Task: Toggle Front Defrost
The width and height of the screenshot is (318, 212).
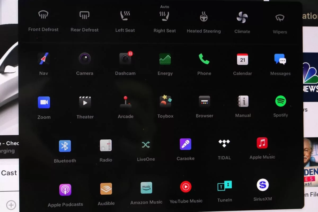Action: [x=43, y=15]
